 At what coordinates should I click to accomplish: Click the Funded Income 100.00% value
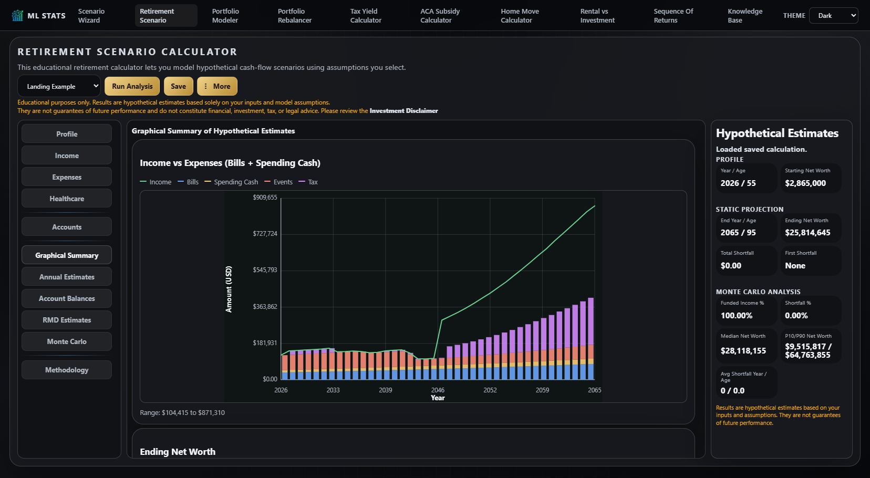point(736,316)
